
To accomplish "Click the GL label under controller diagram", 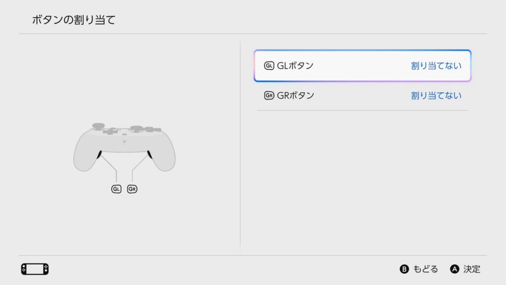I will point(116,189).
